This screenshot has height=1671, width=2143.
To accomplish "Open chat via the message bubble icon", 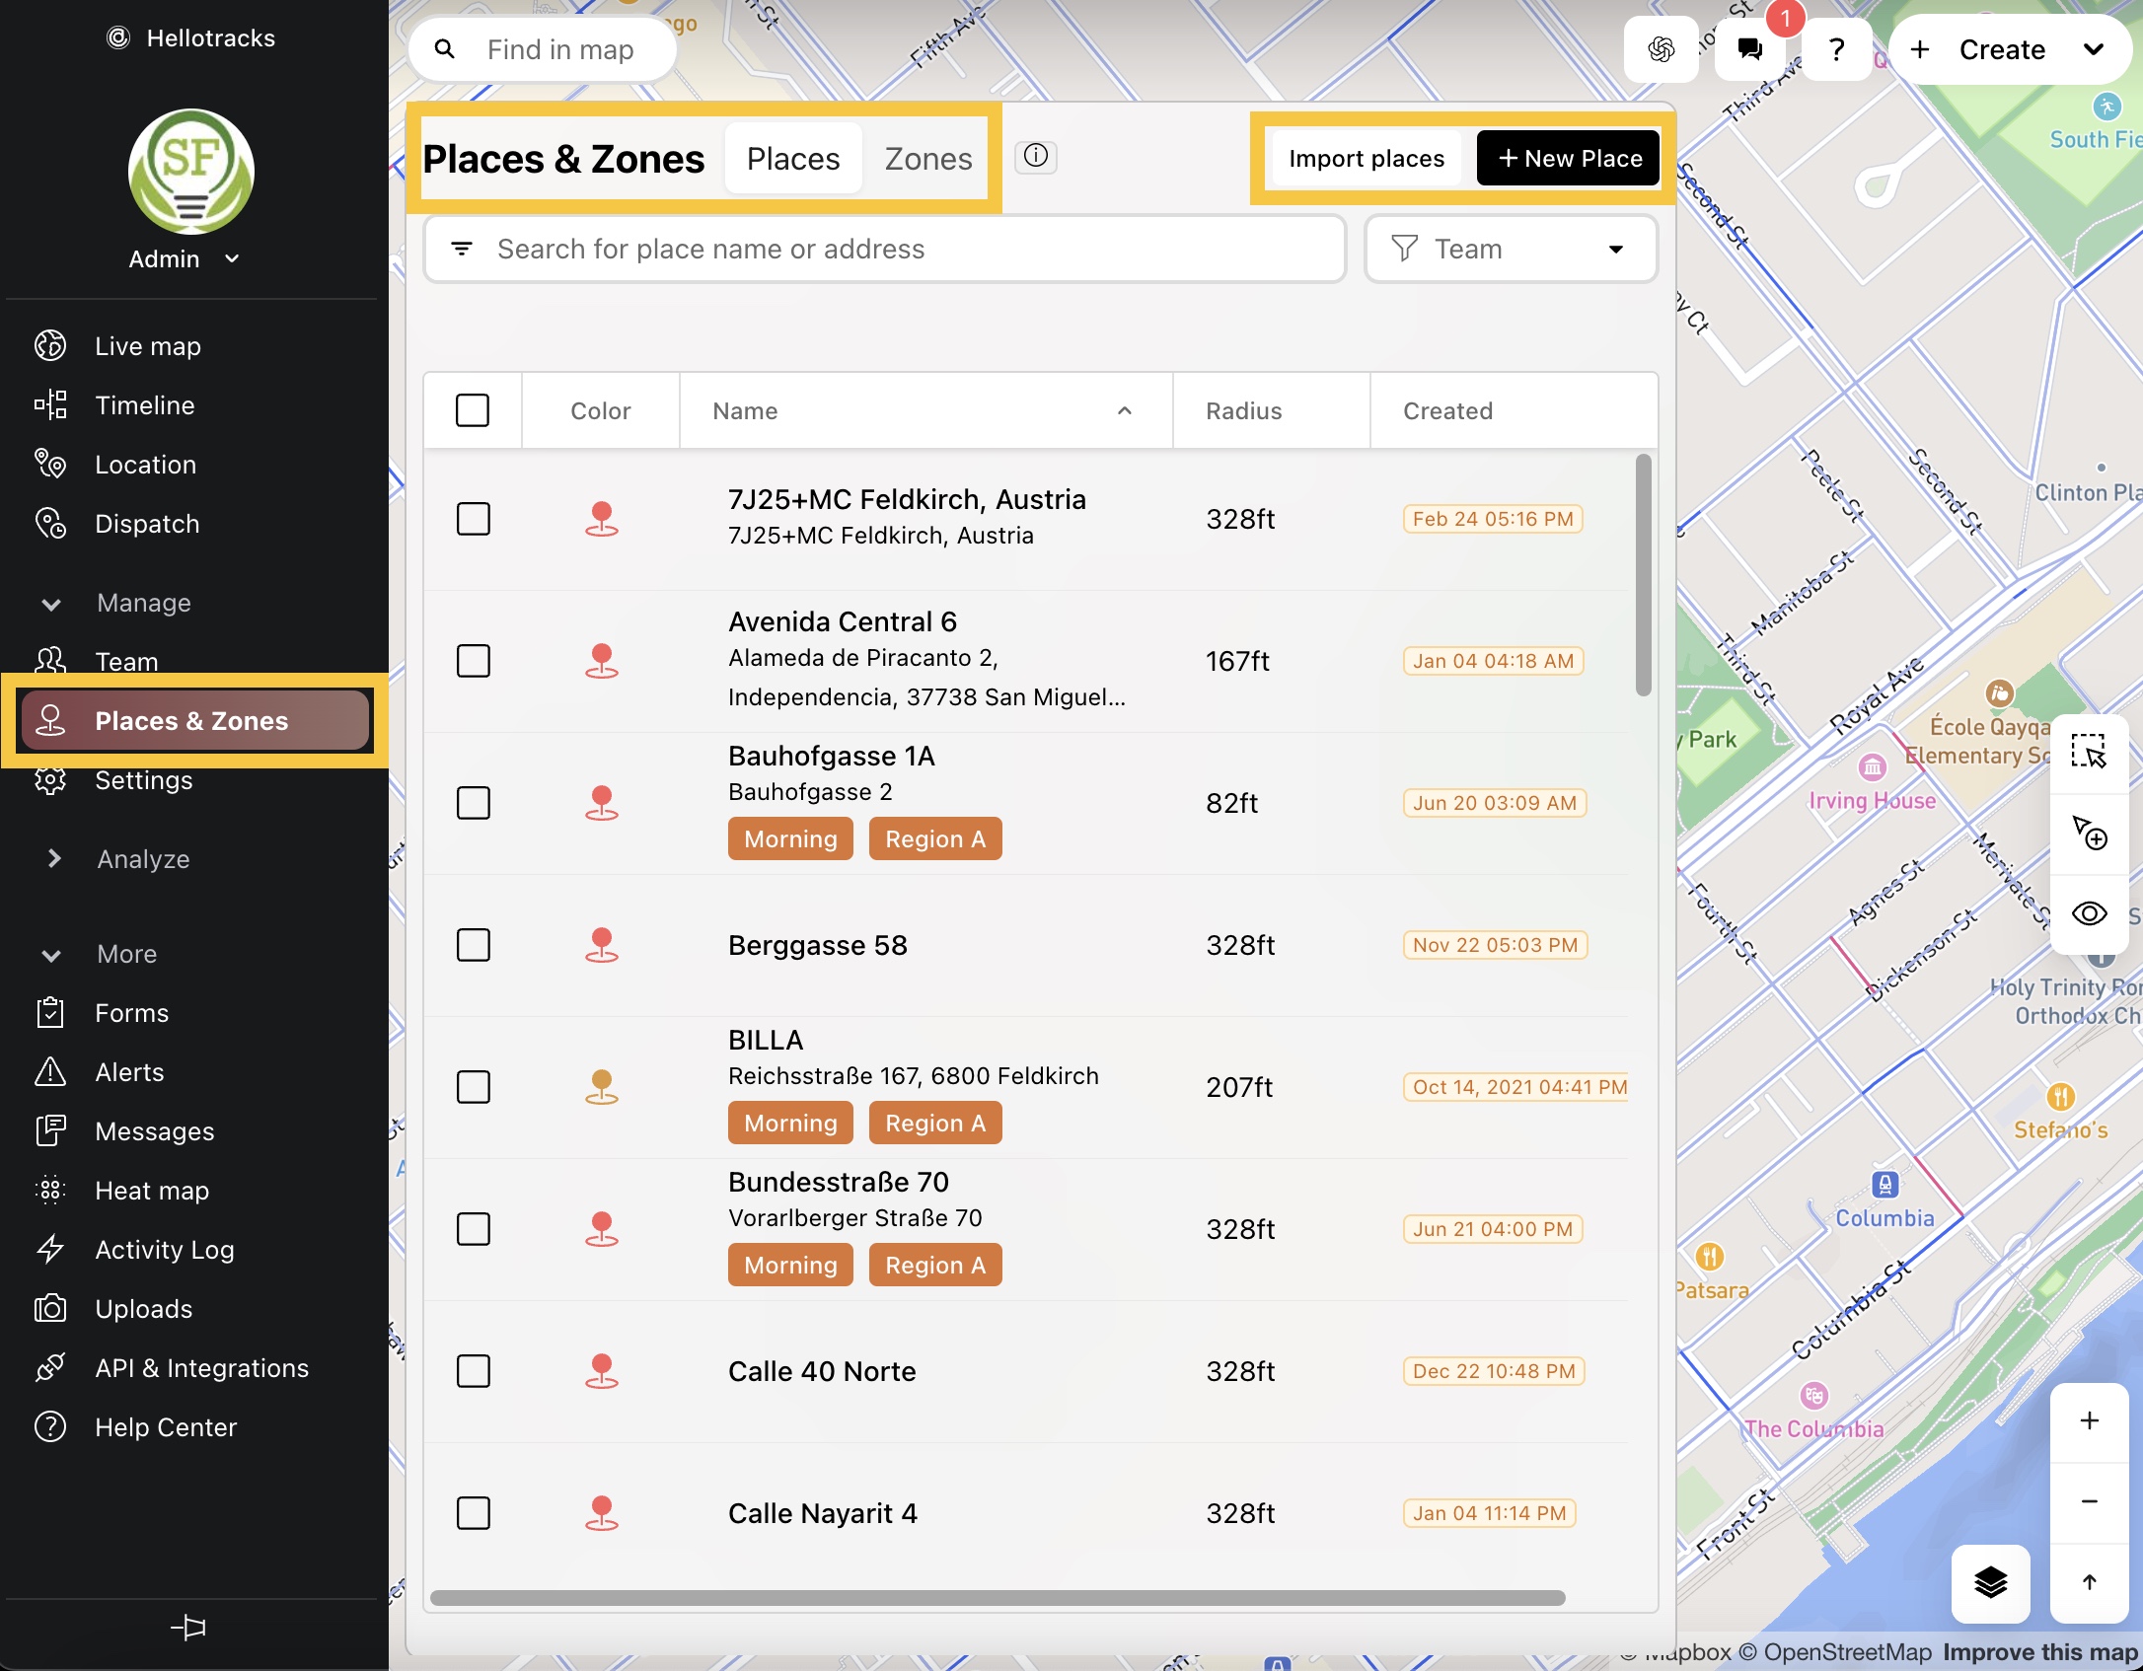I will 1748,49.
